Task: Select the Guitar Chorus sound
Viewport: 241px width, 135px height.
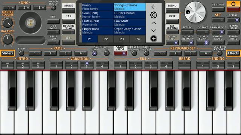Action: coord(130,15)
